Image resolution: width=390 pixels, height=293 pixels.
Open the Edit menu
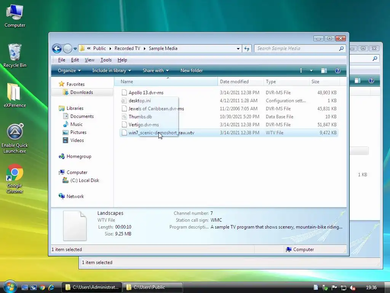pyautogui.click(x=75, y=60)
